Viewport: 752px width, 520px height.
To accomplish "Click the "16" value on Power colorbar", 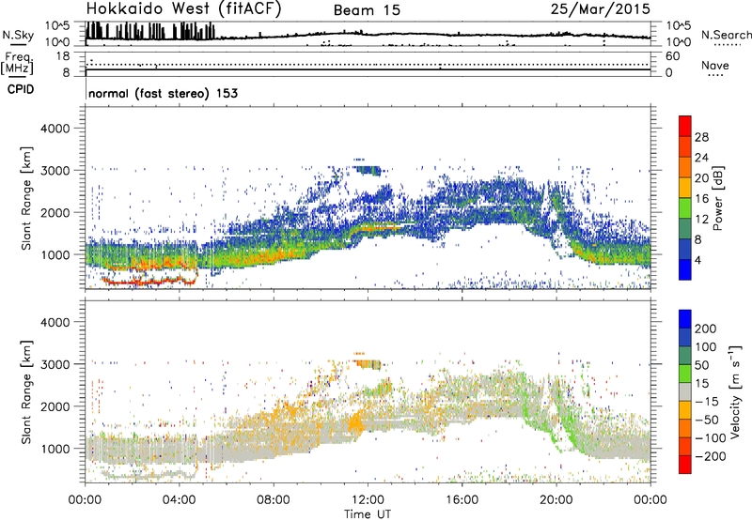I will pyautogui.click(x=701, y=199).
